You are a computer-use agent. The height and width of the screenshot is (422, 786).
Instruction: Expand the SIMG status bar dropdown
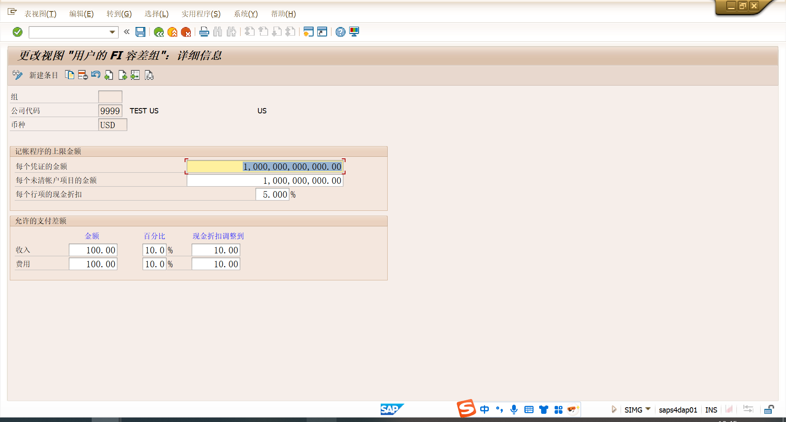[x=648, y=409]
